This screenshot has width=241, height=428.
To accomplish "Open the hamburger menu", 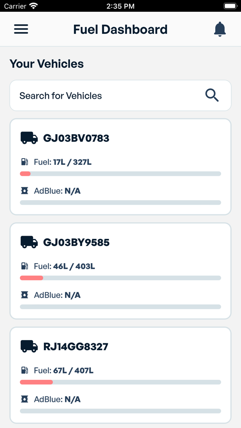I will click(21, 29).
